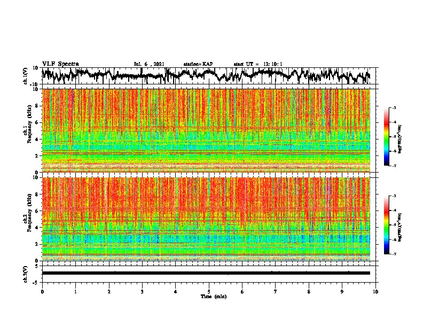The image size is (423, 327).
Task: Click time axis tick label "8"
Action: 309,292
